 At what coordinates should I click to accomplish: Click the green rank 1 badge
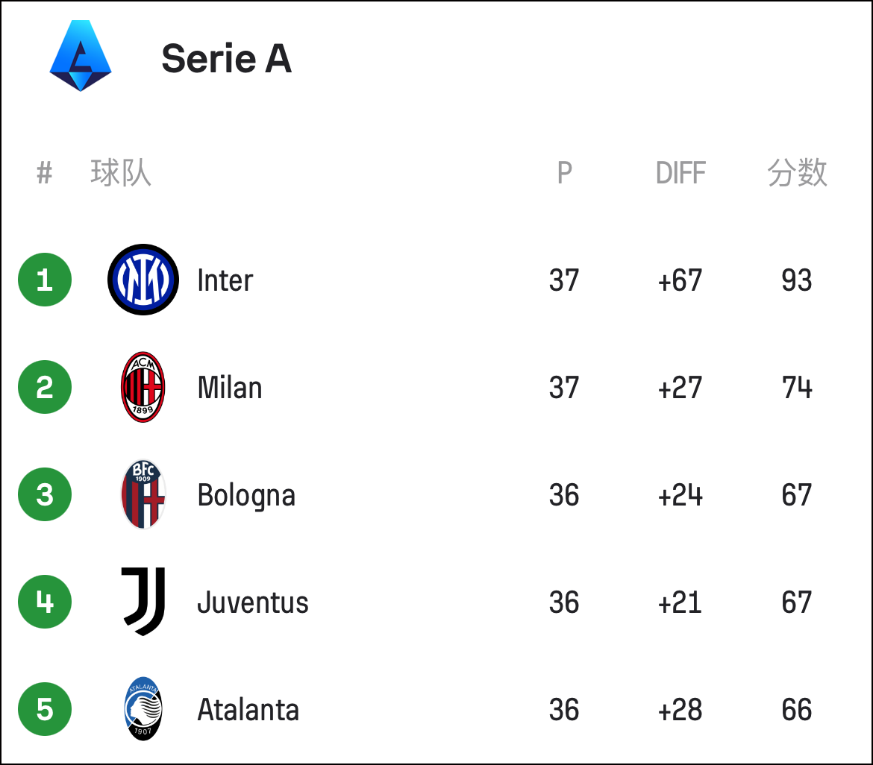coord(45,280)
